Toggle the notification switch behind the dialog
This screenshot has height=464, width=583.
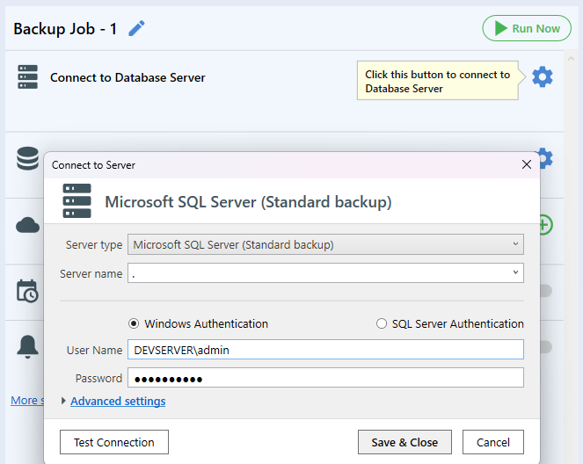[x=546, y=347]
